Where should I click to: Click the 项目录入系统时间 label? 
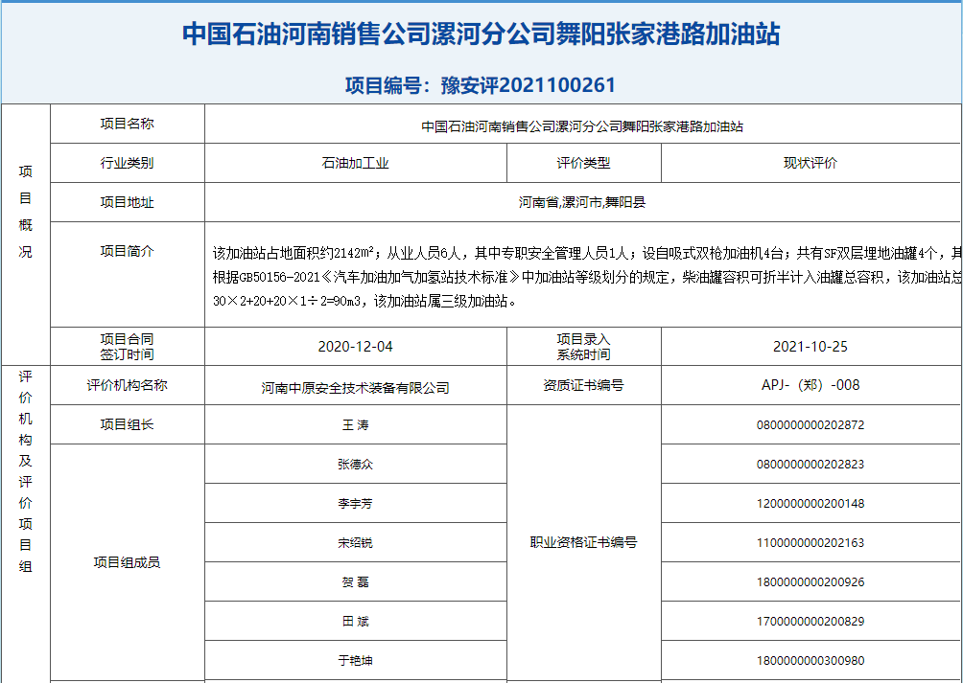point(583,347)
